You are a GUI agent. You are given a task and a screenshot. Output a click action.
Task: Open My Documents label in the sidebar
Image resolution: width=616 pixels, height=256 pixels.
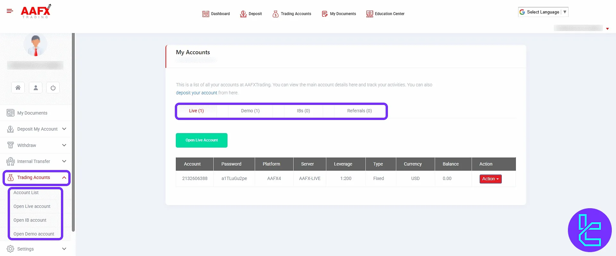click(32, 113)
